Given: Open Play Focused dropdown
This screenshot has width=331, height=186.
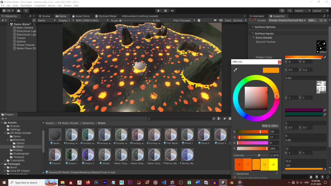Looking at the screenshot, I should [184, 20].
